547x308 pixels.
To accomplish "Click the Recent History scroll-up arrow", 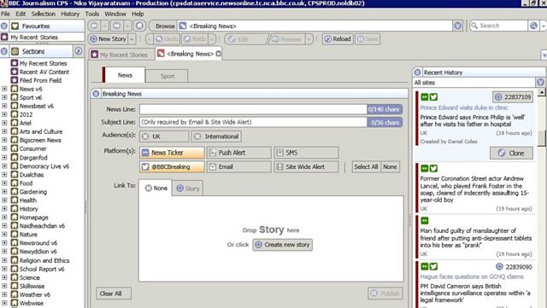I will [541, 92].
